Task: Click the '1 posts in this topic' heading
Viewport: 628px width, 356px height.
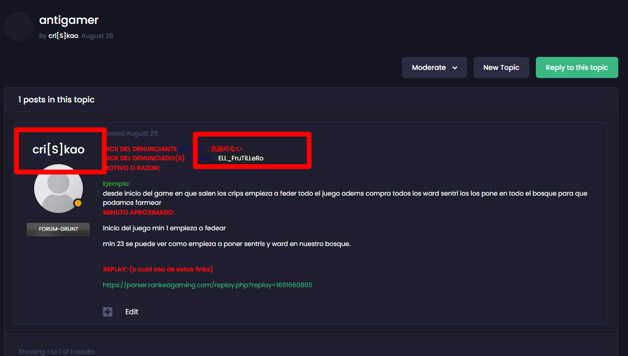Action: coord(56,100)
